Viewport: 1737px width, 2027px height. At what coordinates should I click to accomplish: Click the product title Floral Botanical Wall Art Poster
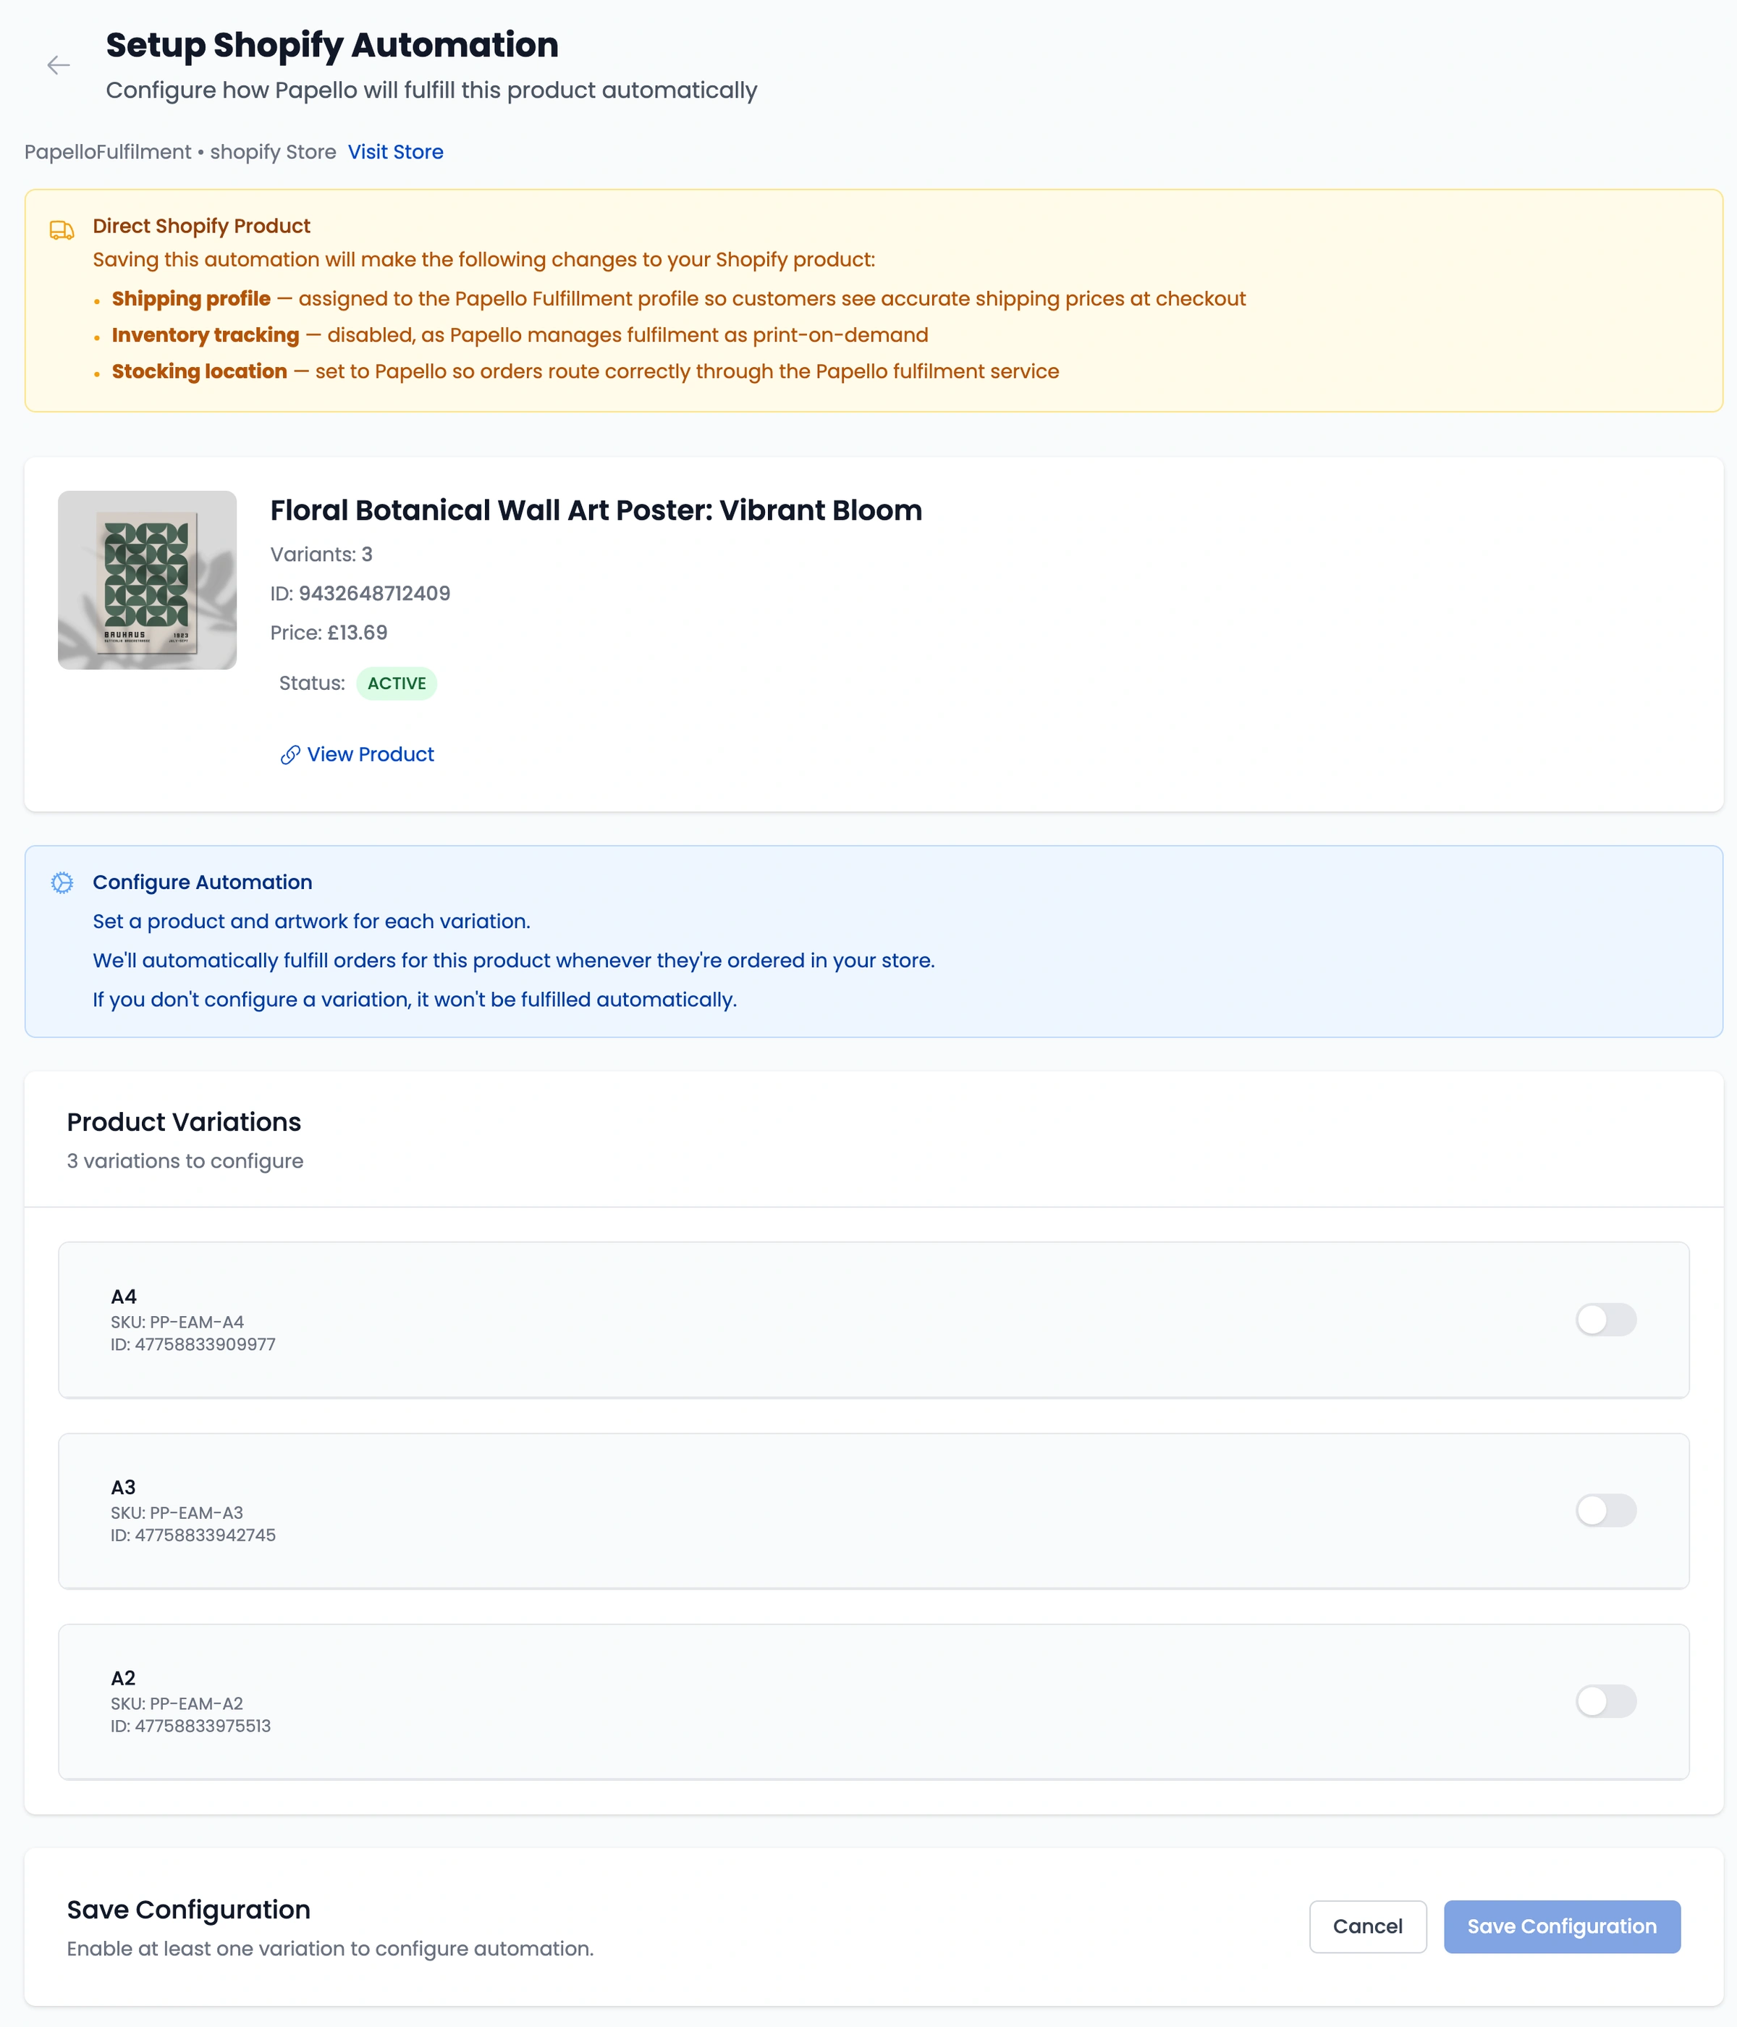pos(596,510)
